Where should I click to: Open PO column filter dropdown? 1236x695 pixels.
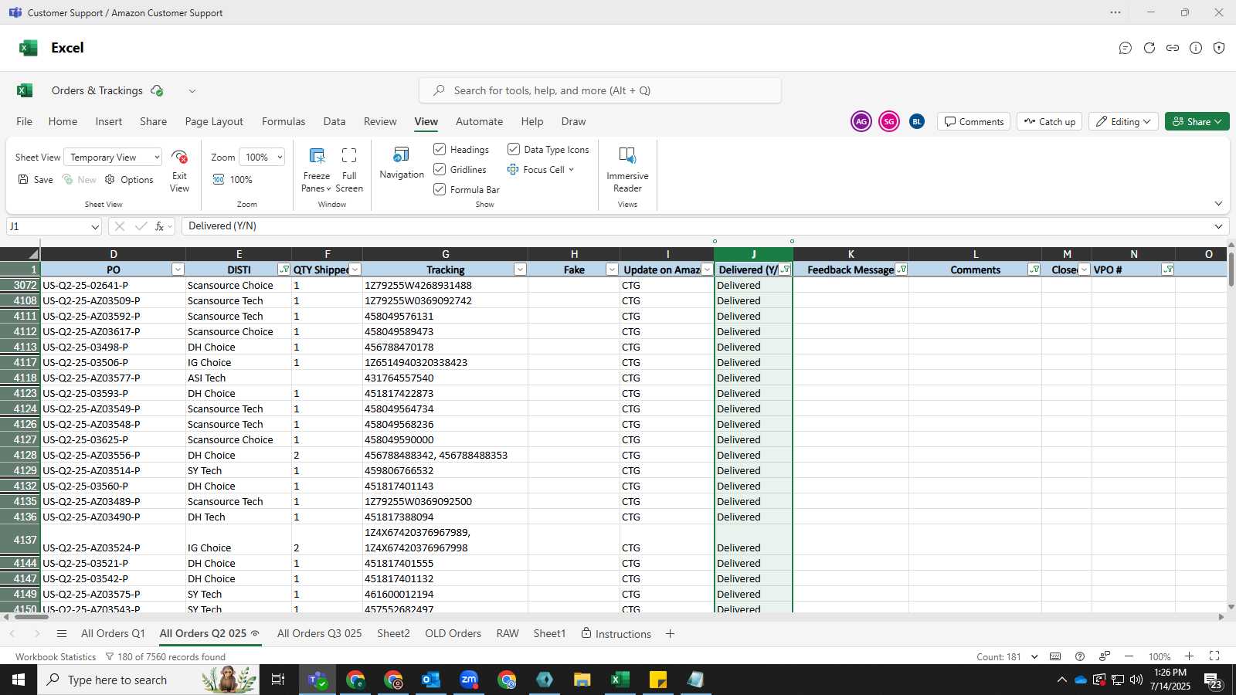coord(178,270)
